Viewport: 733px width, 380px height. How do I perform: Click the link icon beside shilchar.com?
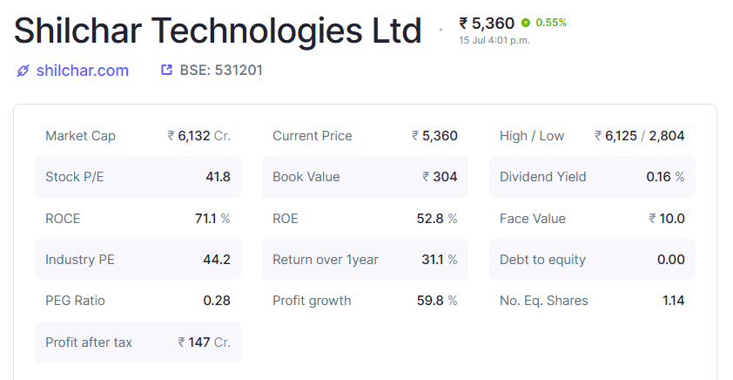pos(23,71)
